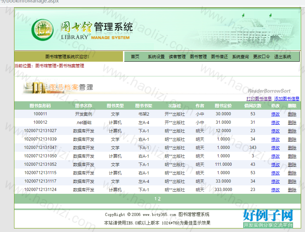Screen dimensions: 305x232
Task: Click the 作者 column header
Action: (x=200, y=106)
